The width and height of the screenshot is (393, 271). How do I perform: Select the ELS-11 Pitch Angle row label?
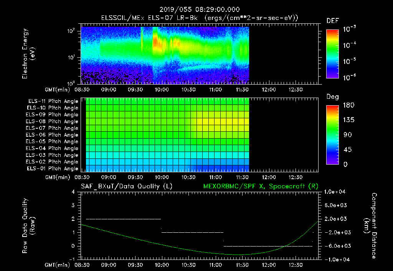53,101
